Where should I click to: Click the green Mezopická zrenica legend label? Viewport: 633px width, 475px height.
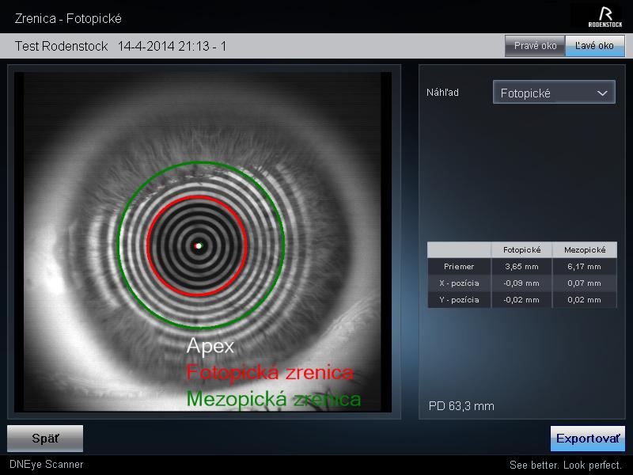273,398
